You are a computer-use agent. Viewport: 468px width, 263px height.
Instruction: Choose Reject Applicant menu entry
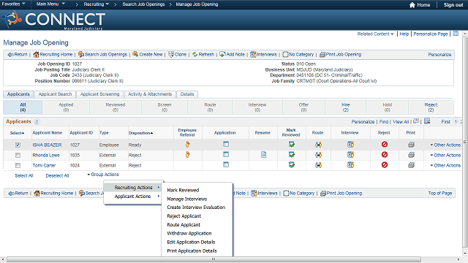click(184, 216)
